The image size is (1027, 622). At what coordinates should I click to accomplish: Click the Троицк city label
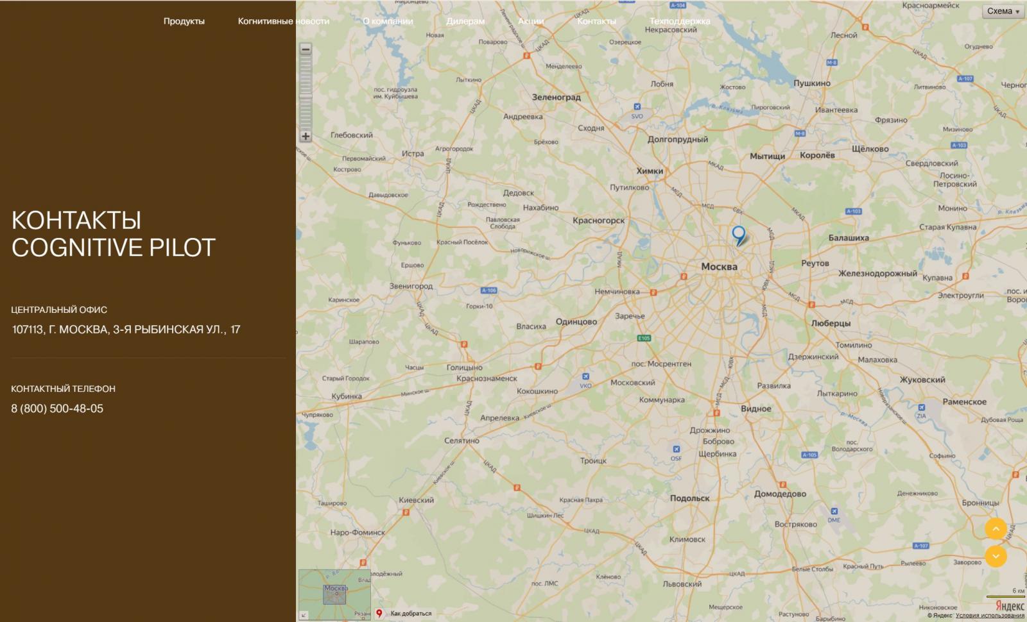coord(593,461)
